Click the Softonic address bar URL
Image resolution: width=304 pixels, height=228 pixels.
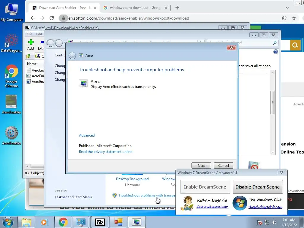tap(129, 18)
